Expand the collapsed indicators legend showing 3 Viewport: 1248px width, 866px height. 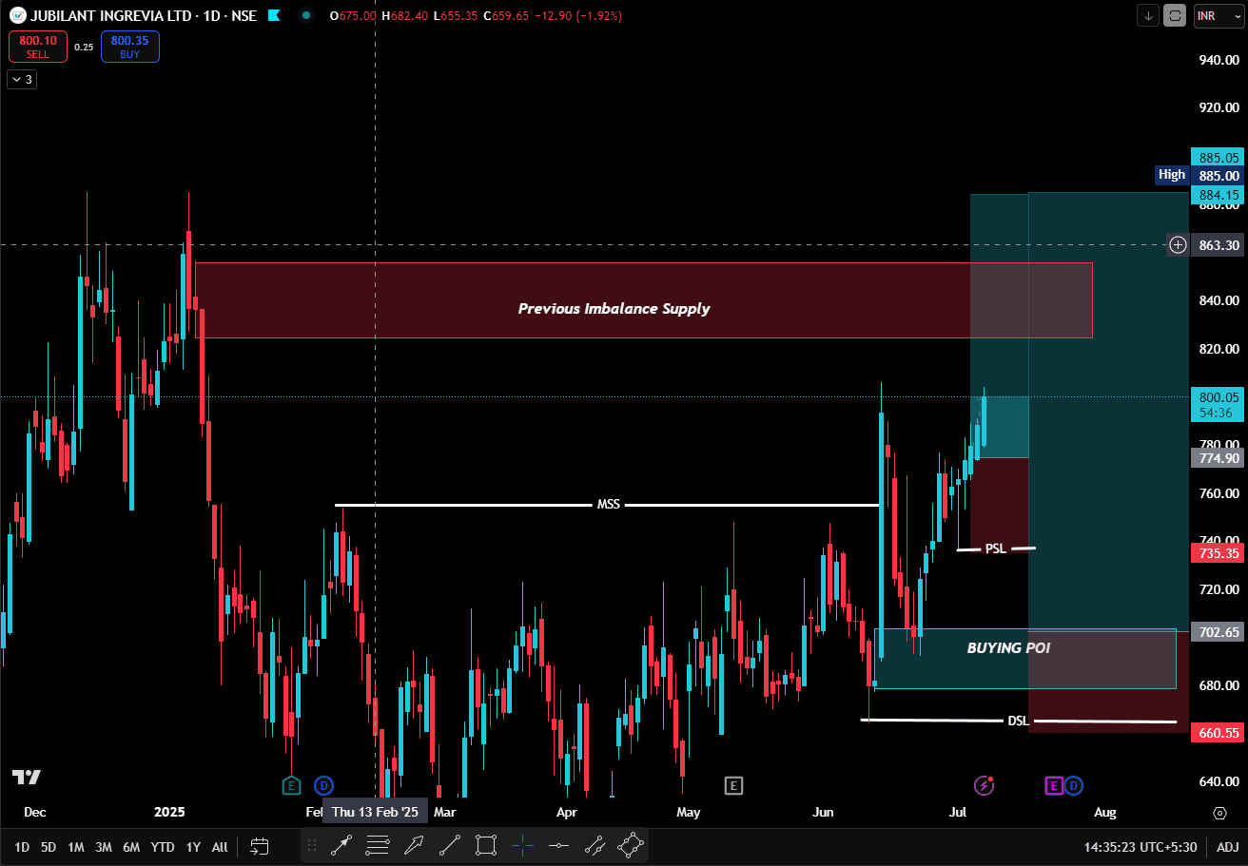click(21, 80)
